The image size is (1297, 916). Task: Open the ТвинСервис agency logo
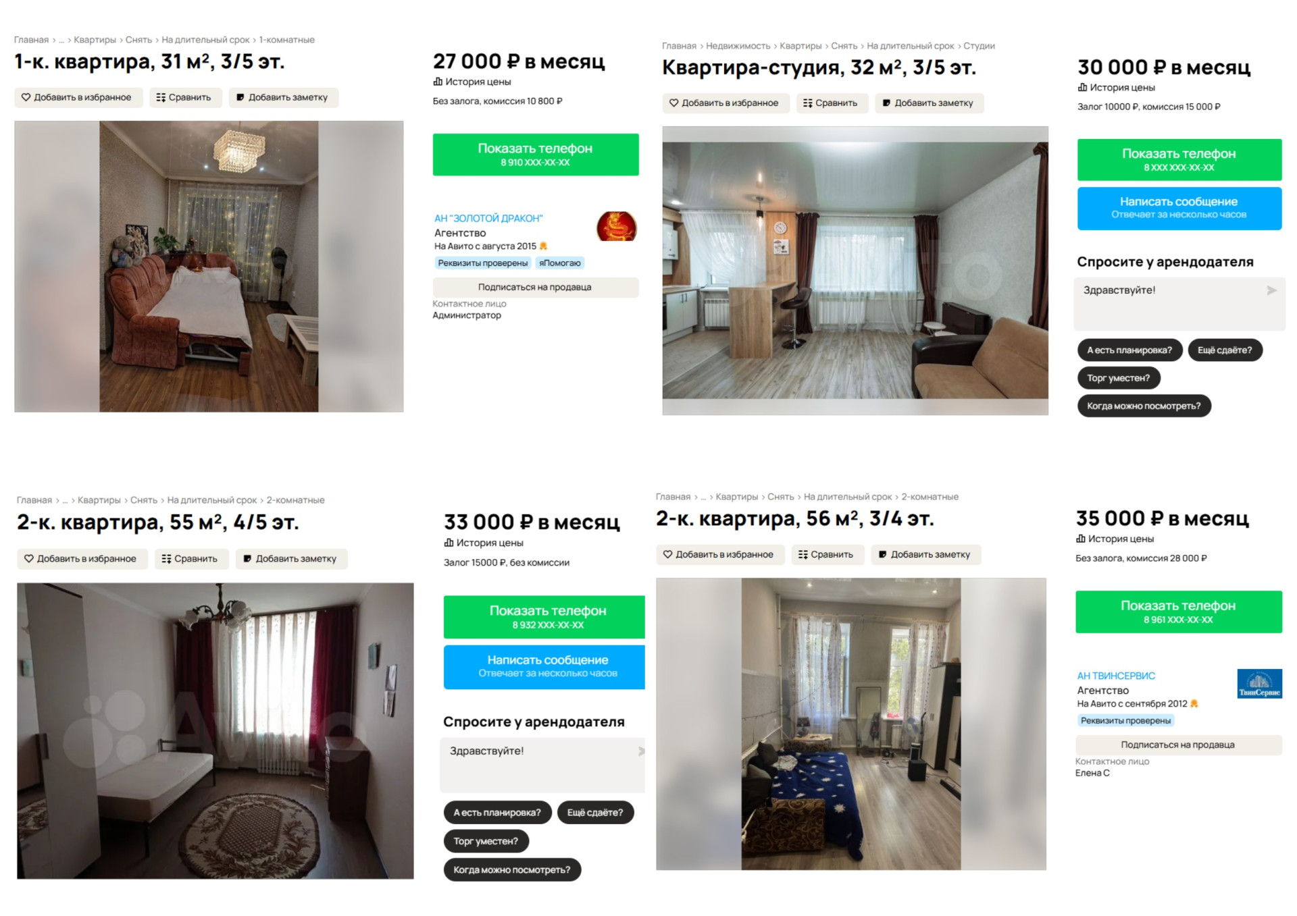click(1259, 684)
